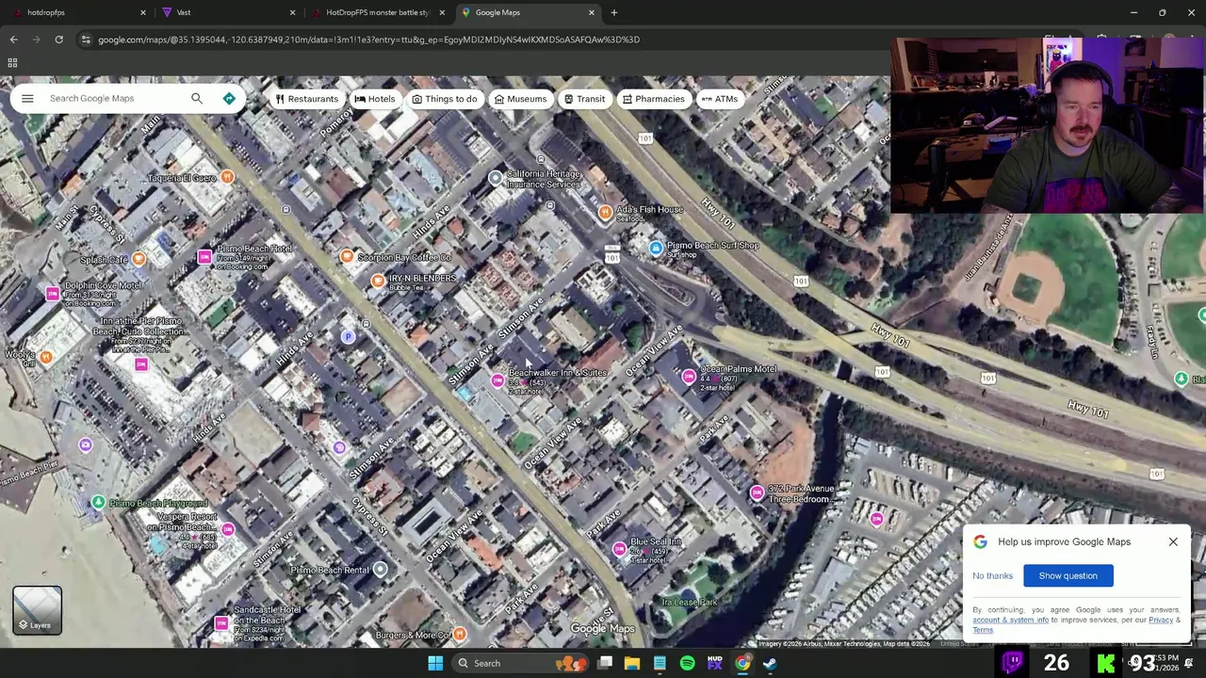
Task: Close the Vast browser tab
Action: [x=292, y=12]
